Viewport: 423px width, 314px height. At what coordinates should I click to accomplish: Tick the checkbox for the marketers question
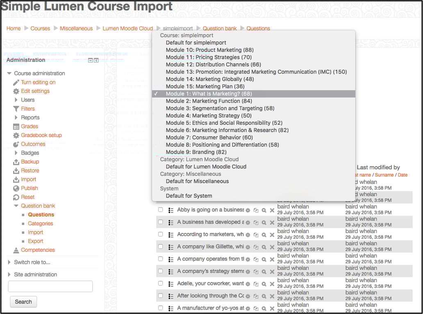point(160,235)
